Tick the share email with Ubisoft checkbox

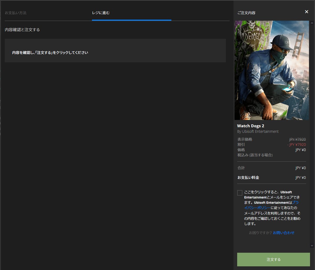coord(240,193)
